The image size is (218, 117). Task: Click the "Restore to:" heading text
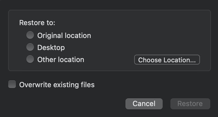coord(37,23)
